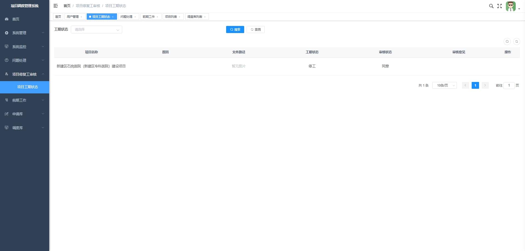Click the 系统管理 gear icon
This screenshot has width=525, height=251.
pos(7,33)
